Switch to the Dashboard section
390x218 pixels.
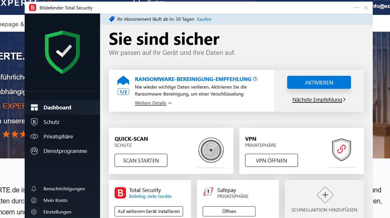pos(57,107)
